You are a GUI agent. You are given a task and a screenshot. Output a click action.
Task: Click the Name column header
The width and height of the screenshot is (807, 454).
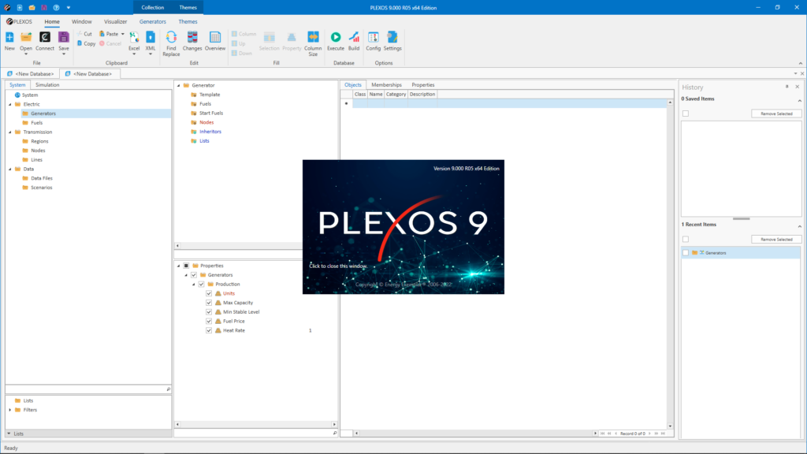(376, 95)
